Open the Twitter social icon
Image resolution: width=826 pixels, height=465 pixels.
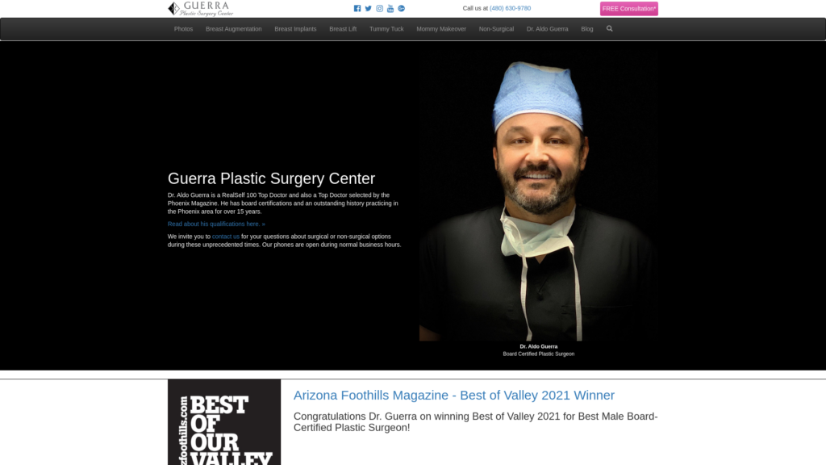(368, 8)
